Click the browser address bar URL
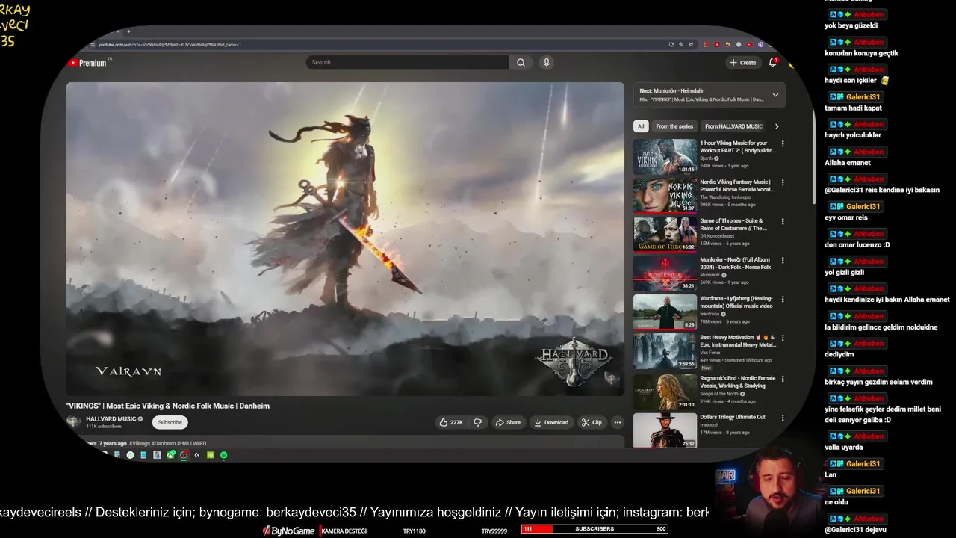The height and width of the screenshot is (538, 956). [x=170, y=44]
